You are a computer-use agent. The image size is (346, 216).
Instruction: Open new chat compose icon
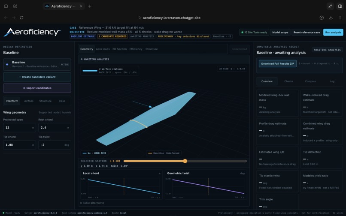[x=15, y=6]
